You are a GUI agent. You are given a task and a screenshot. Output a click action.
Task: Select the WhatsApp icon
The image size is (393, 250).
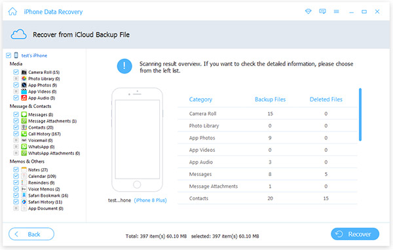tap(24, 147)
